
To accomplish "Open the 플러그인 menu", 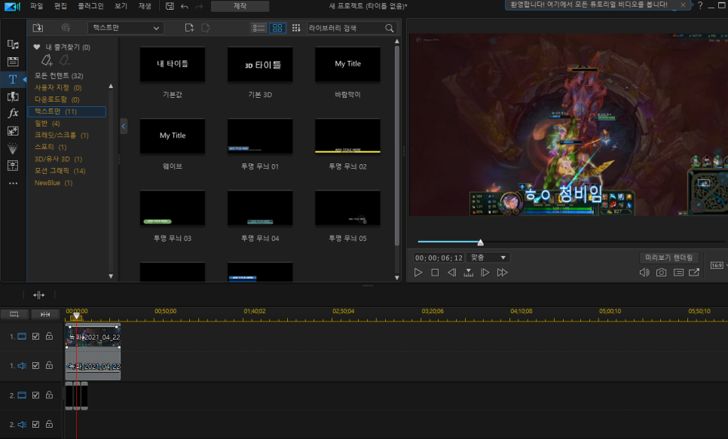I will 90,6.
